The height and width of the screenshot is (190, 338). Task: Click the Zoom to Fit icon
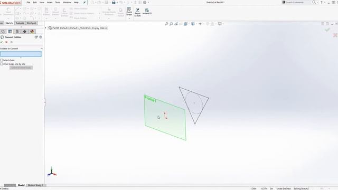pos(166,24)
